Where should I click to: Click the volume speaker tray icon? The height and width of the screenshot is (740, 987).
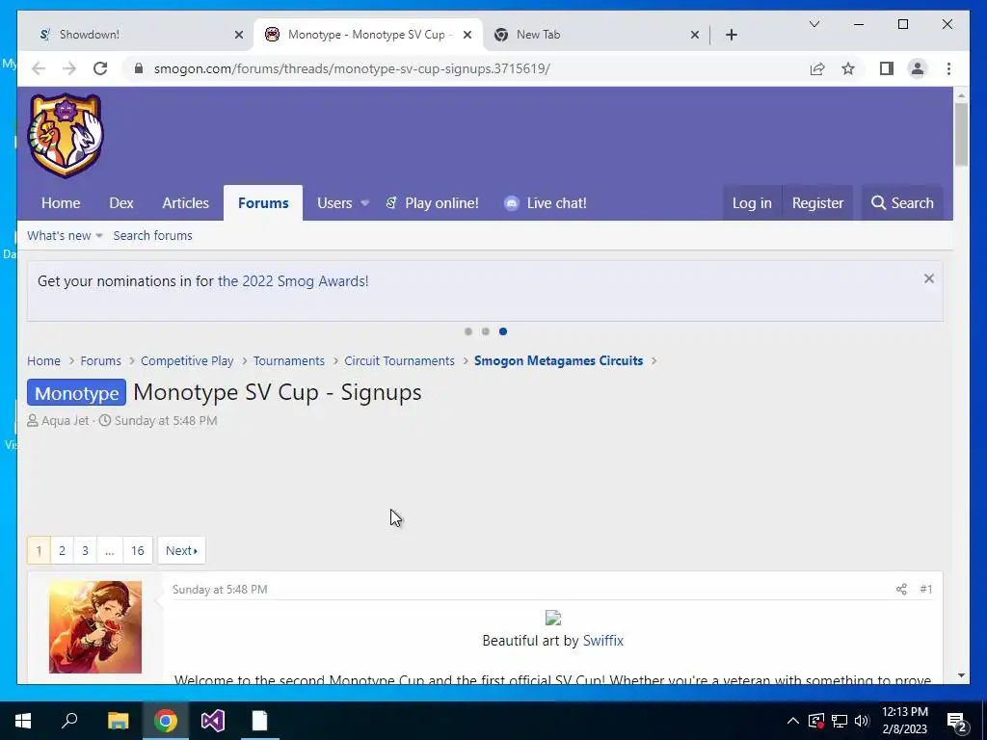click(862, 721)
